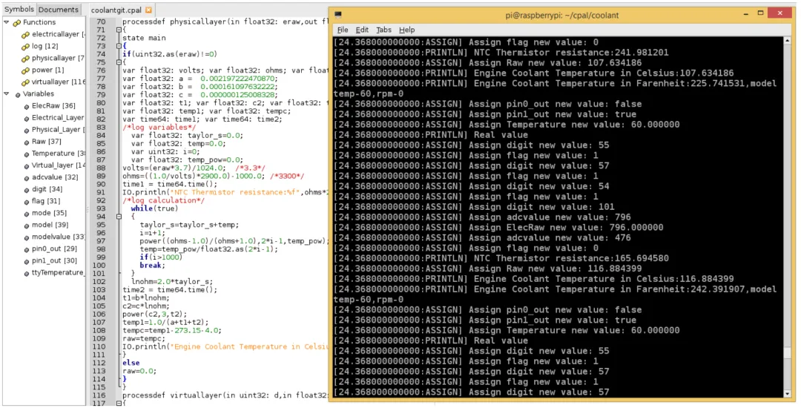Screen dimensions: 801x408
Task: Open the Tabs menu in terminal
Action: click(x=383, y=30)
